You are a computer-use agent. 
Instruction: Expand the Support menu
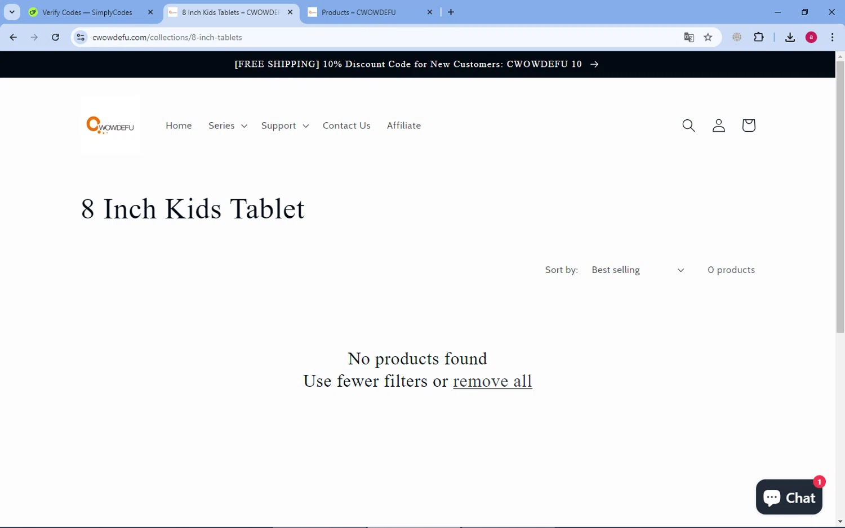click(285, 126)
